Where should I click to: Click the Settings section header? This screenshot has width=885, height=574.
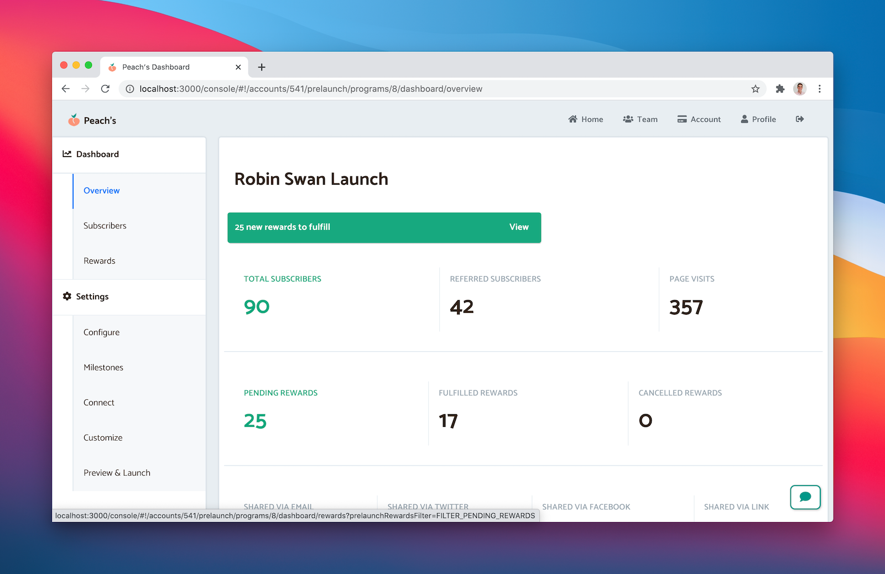click(129, 296)
